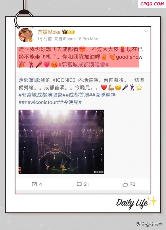Click 方媛 Moka profile avatar
166x230 pixels.
pos(26,35)
